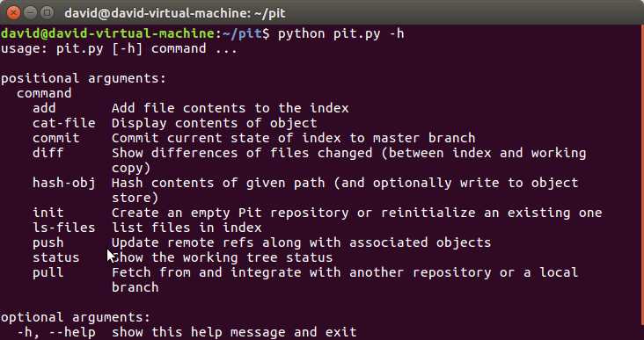Click the 'add' command name
Image resolution: width=644 pixels, height=340 pixels.
click(44, 108)
